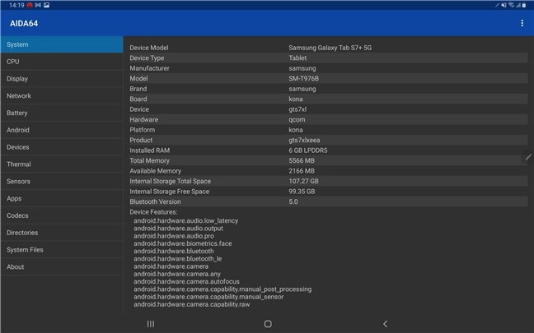Open the Thermal section
Image resolution: width=534 pixels, height=333 pixels.
tap(62, 164)
